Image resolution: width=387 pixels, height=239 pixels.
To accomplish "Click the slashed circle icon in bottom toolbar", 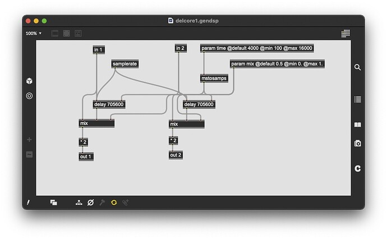I will point(90,203).
